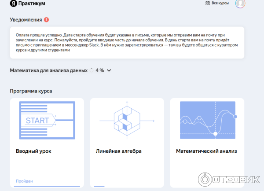
Task: Select the Линейная алгебра card title
Action: click(118, 151)
